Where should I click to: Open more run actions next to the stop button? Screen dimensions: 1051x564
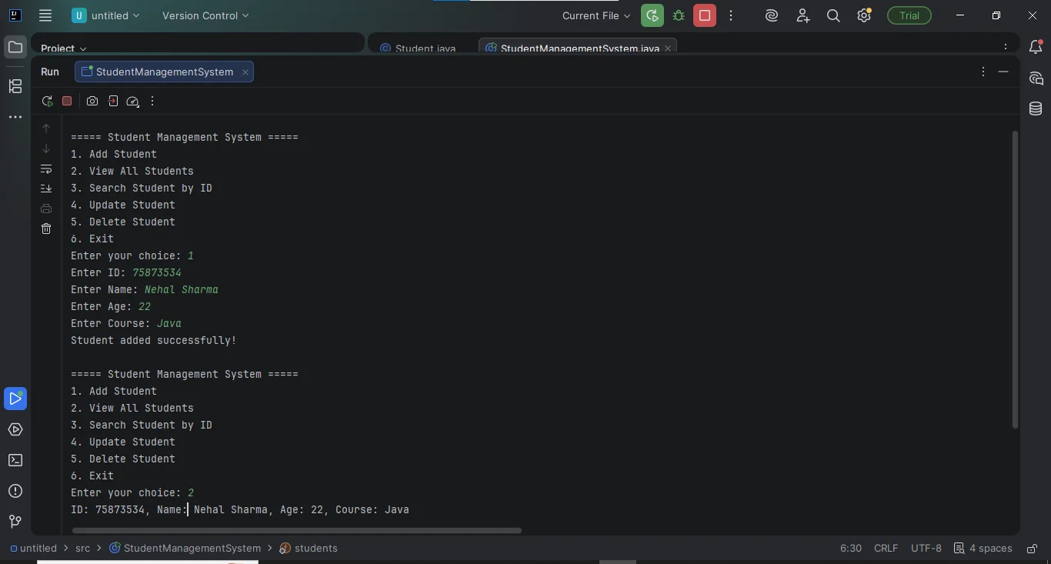tap(731, 15)
